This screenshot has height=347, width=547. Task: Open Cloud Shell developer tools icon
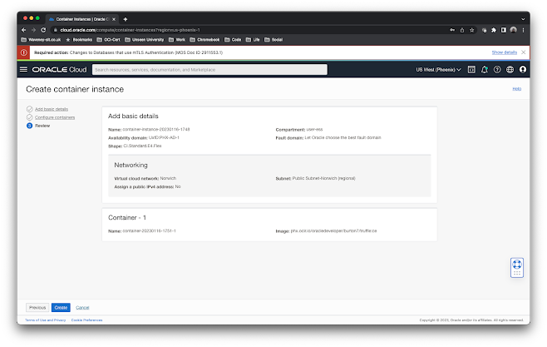tap(471, 69)
